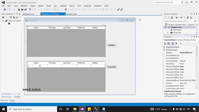Tick the Select checkbox in lower grid
199x112 pixels.
pos(40,66)
